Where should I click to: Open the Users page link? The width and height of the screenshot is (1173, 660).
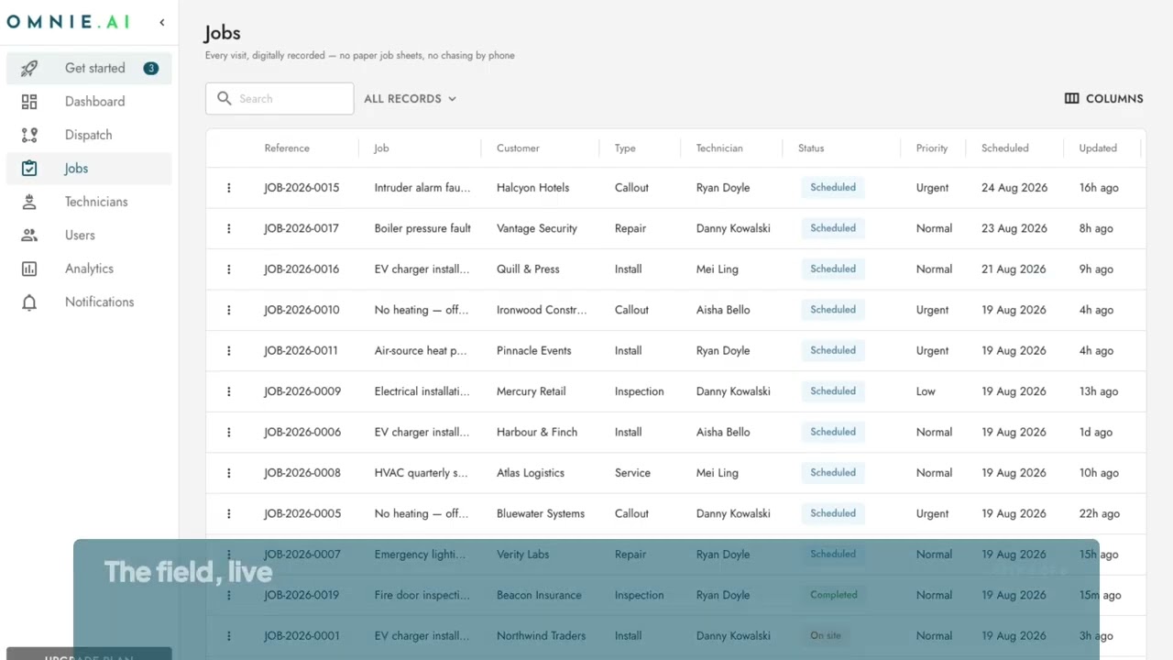click(x=89, y=236)
